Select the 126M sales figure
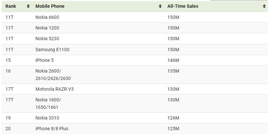The height and width of the screenshot is (136, 268). (x=173, y=118)
